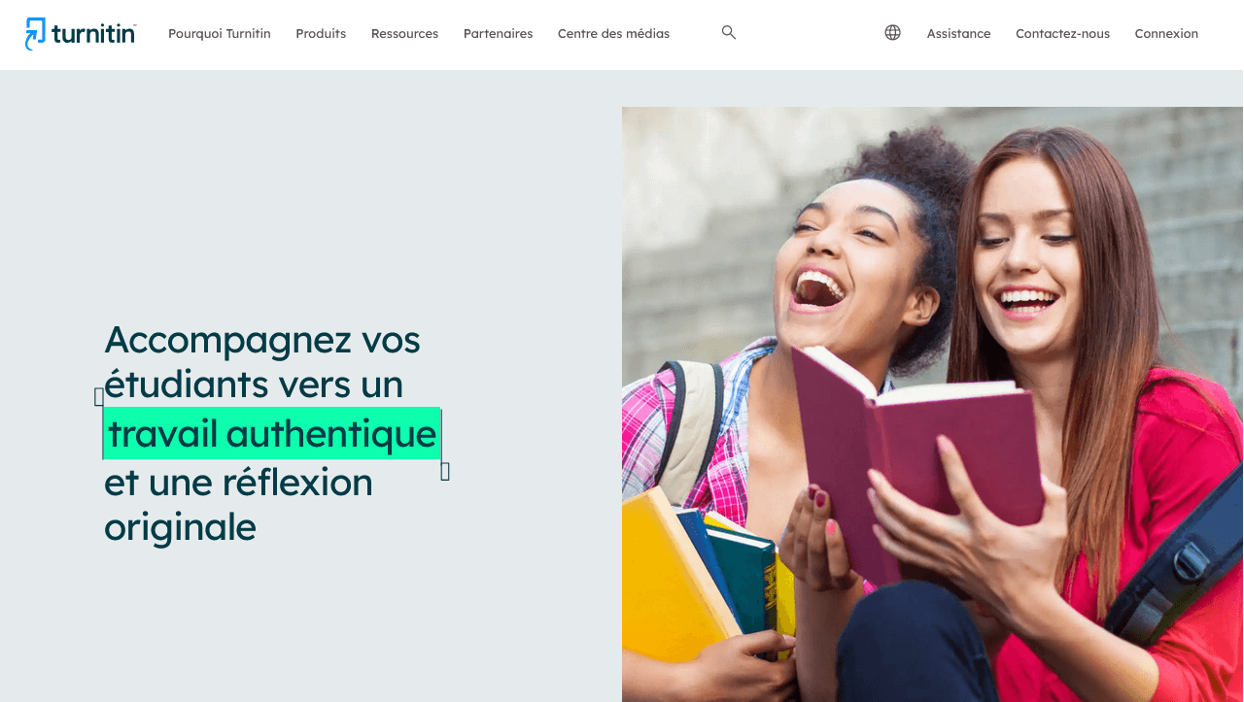Expand the Ressources menu
The image size is (1244, 702).
(x=404, y=34)
